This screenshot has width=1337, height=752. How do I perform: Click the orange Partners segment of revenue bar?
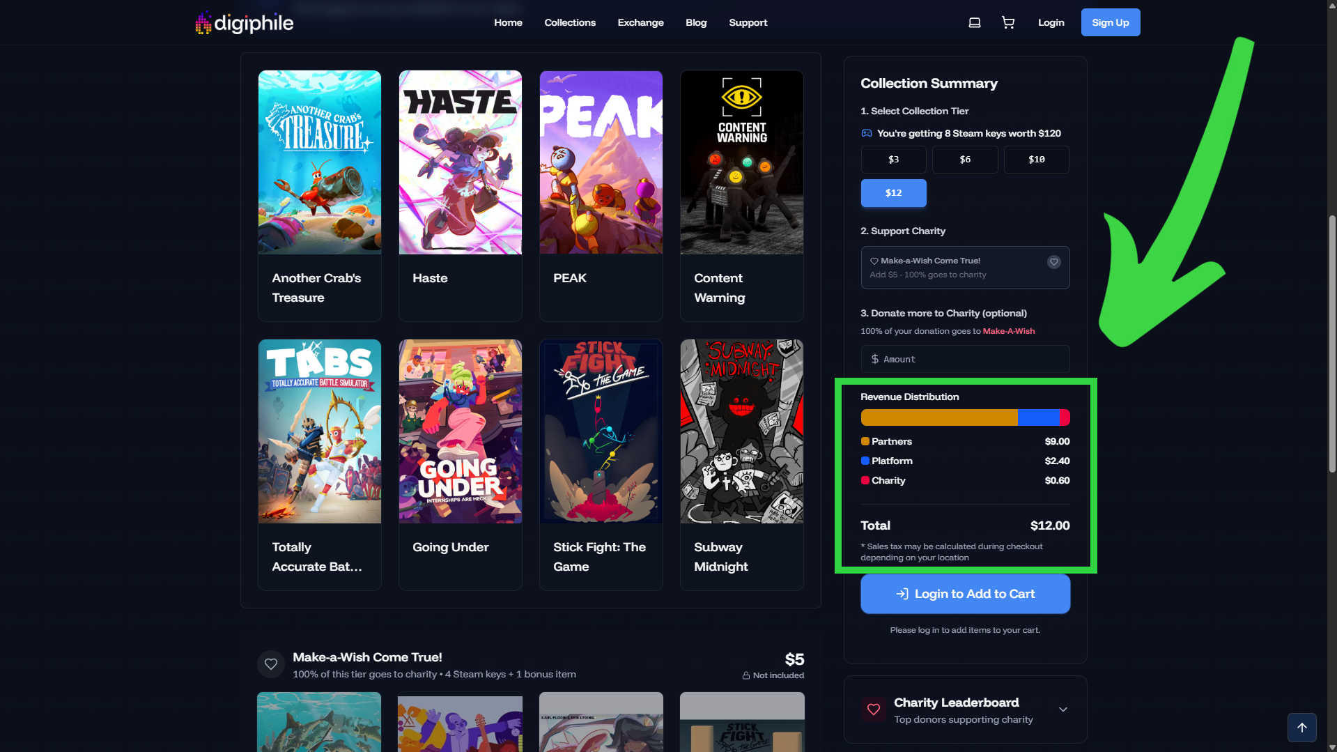pyautogui.click(x=938, y=417)
